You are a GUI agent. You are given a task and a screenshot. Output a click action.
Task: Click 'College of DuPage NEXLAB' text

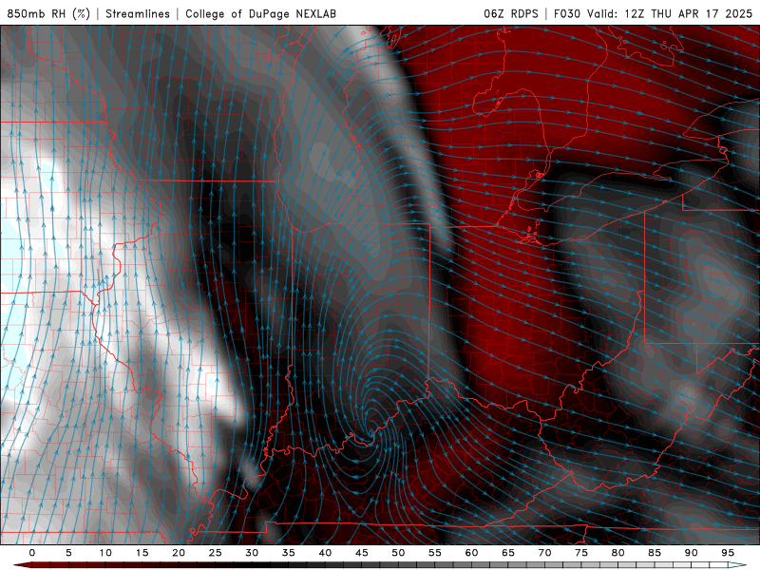260,13
